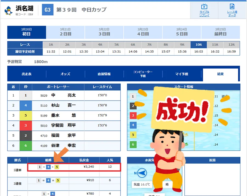Switch to the オッズ tab
The width and height of the screenshot is (247, 196).
tap(65, 74)
